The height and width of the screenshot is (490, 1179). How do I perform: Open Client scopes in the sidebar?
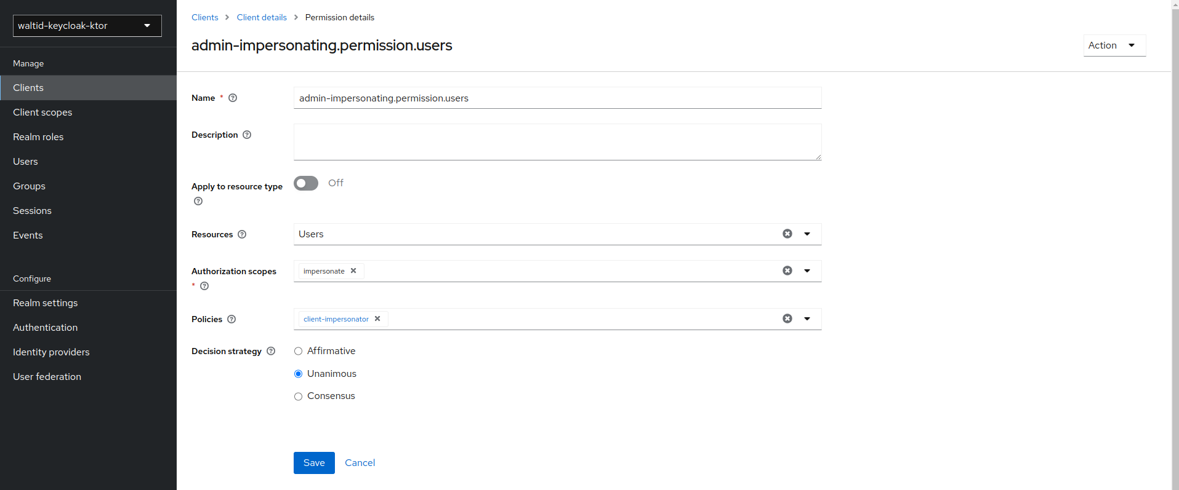coord(88,113)
